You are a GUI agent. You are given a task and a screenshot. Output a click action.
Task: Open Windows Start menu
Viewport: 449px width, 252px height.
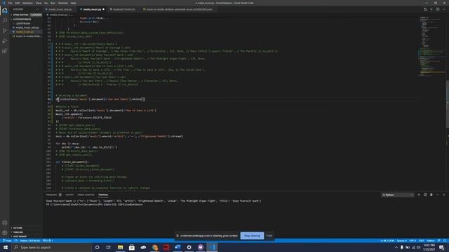point(6,247)
